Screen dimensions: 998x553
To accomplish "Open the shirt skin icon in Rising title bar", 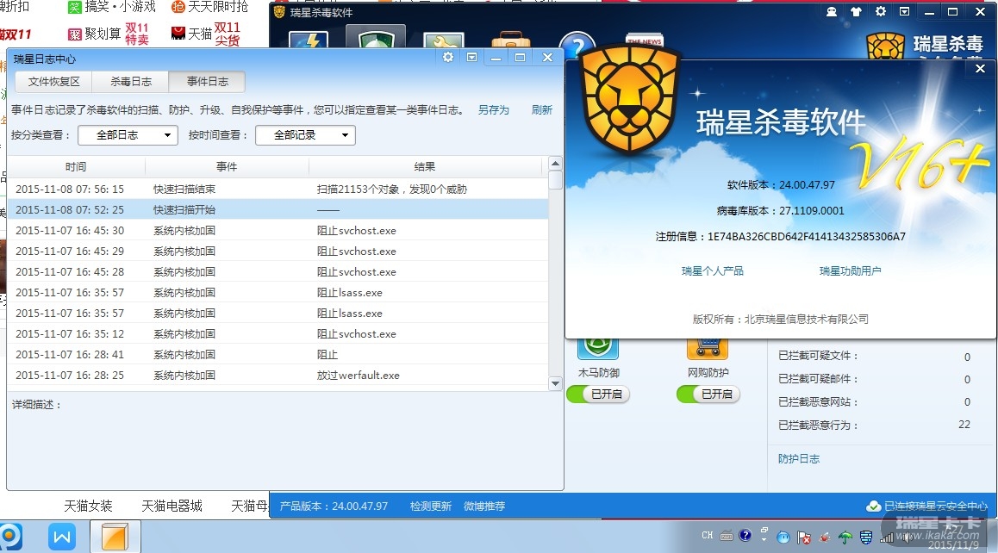I will pyautogui.click(x=856, y=11).
